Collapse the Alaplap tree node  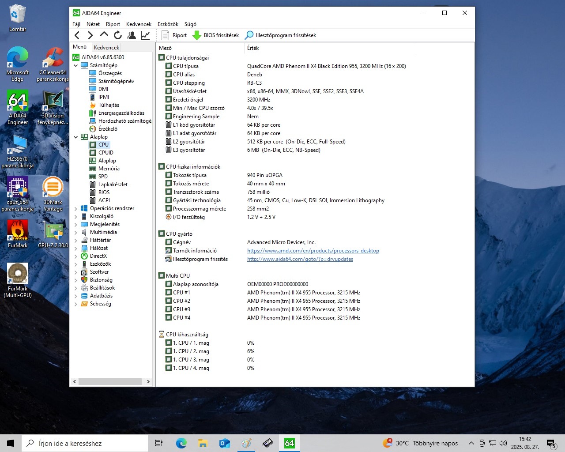75,137
